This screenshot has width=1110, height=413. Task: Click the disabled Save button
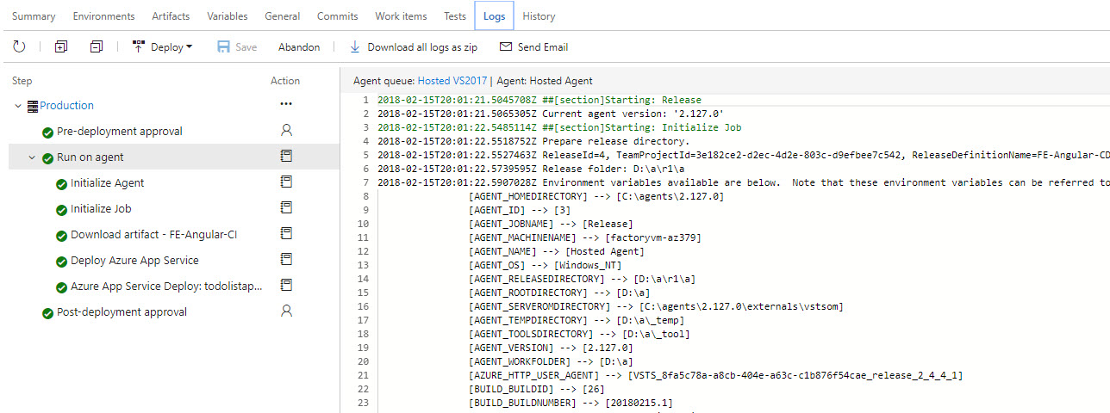click(x=237, y=47)
